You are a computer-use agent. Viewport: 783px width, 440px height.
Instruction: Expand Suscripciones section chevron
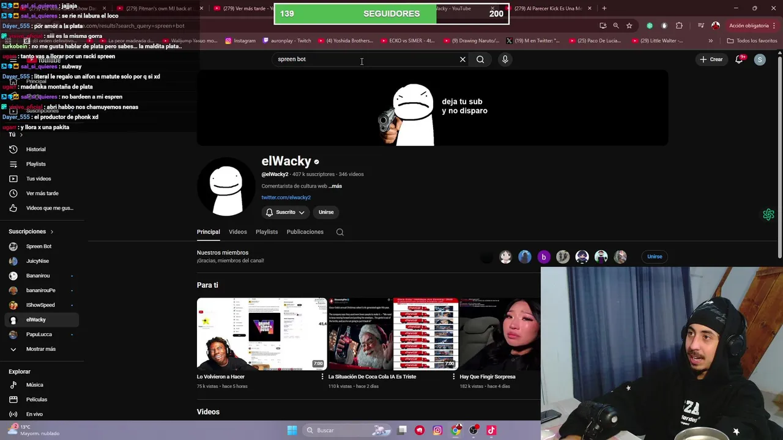coord(52,232)
